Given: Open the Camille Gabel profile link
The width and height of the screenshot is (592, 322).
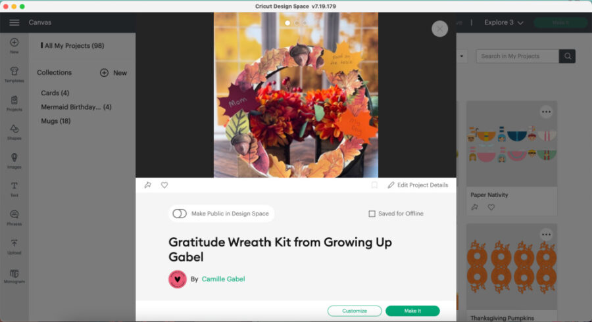Looking at the screenshot, I should pos(223,279).
